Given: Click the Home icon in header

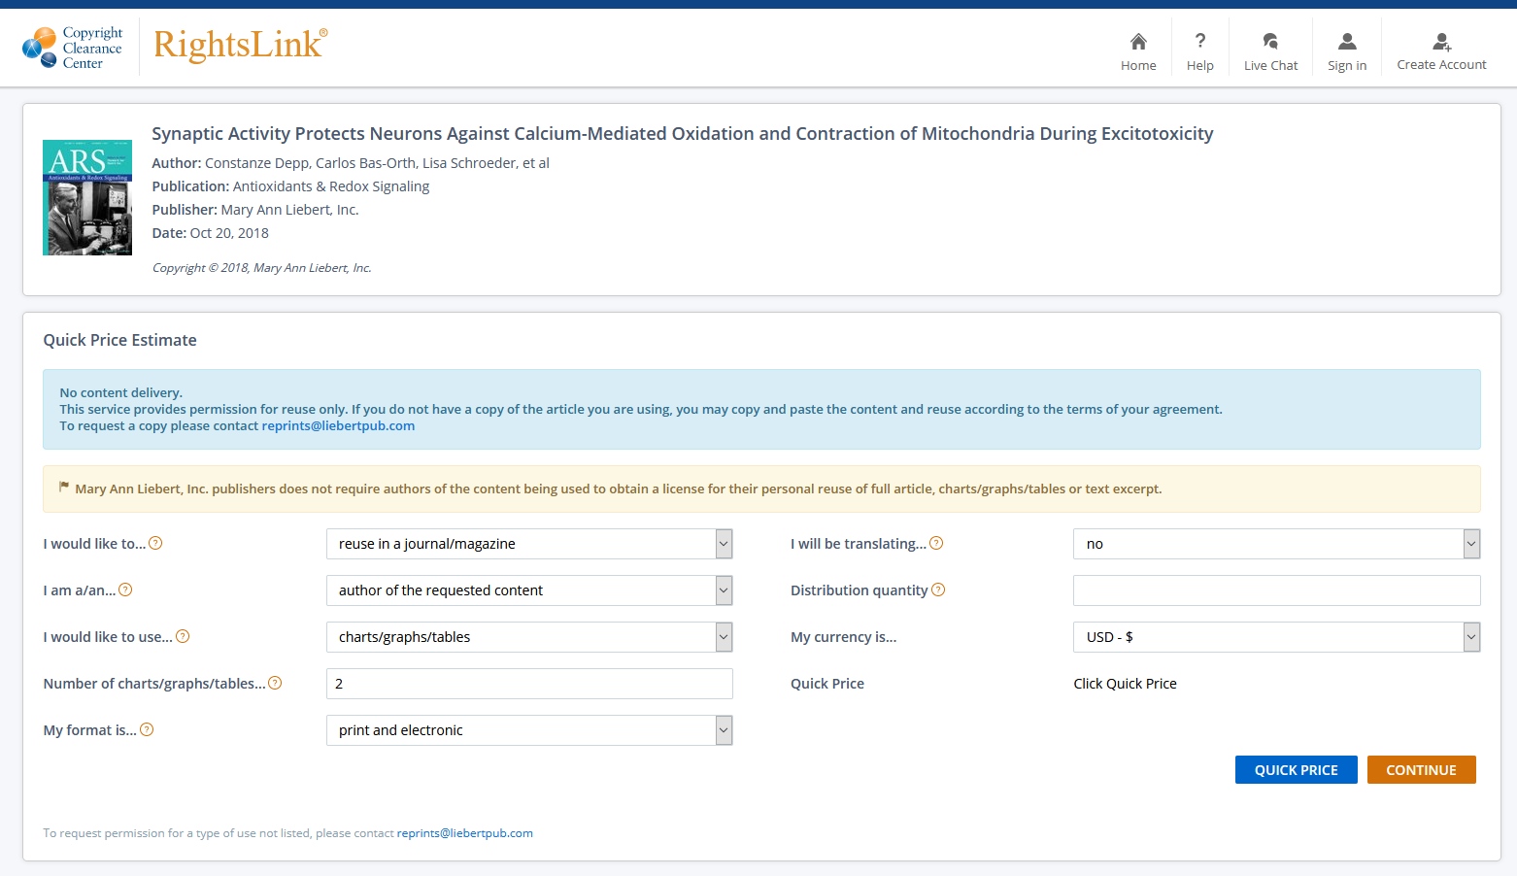Looking at the screenshot, I should coord(1138,42).
